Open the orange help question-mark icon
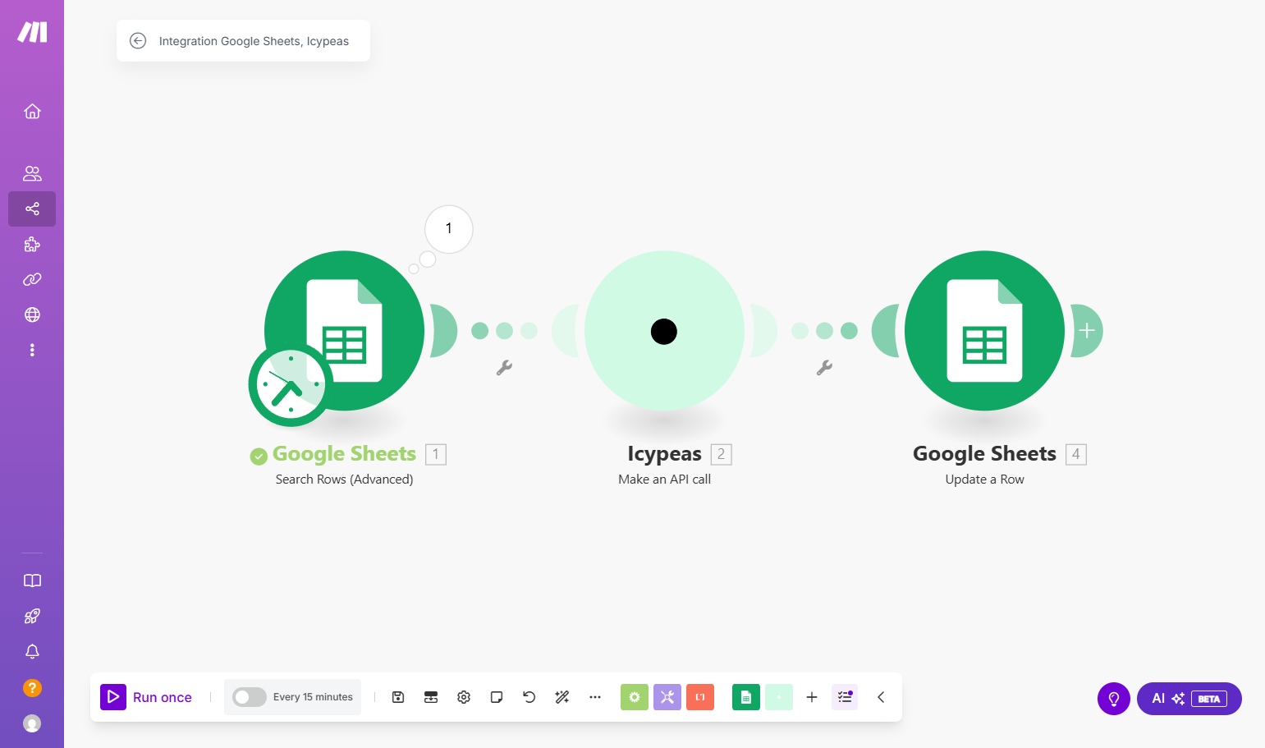 point(32,688)
